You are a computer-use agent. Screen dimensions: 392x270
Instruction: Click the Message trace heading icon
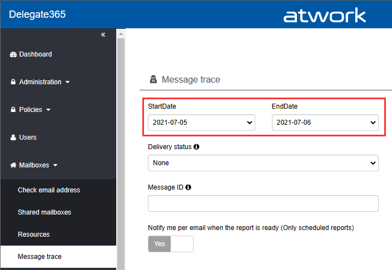click(153, 79)
